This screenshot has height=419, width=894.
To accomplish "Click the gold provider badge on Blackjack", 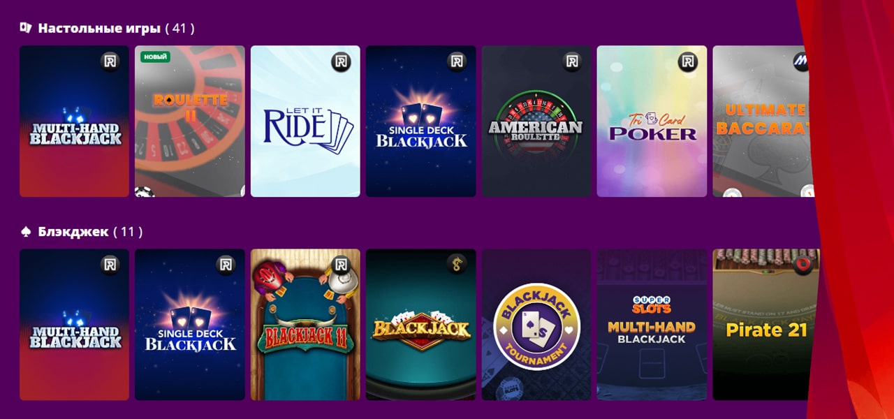I will [456, 265].
